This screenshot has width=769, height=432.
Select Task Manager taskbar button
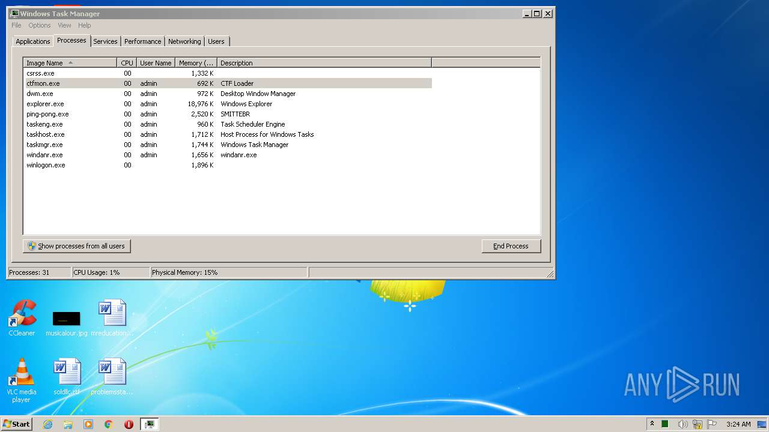coord(150,424)
